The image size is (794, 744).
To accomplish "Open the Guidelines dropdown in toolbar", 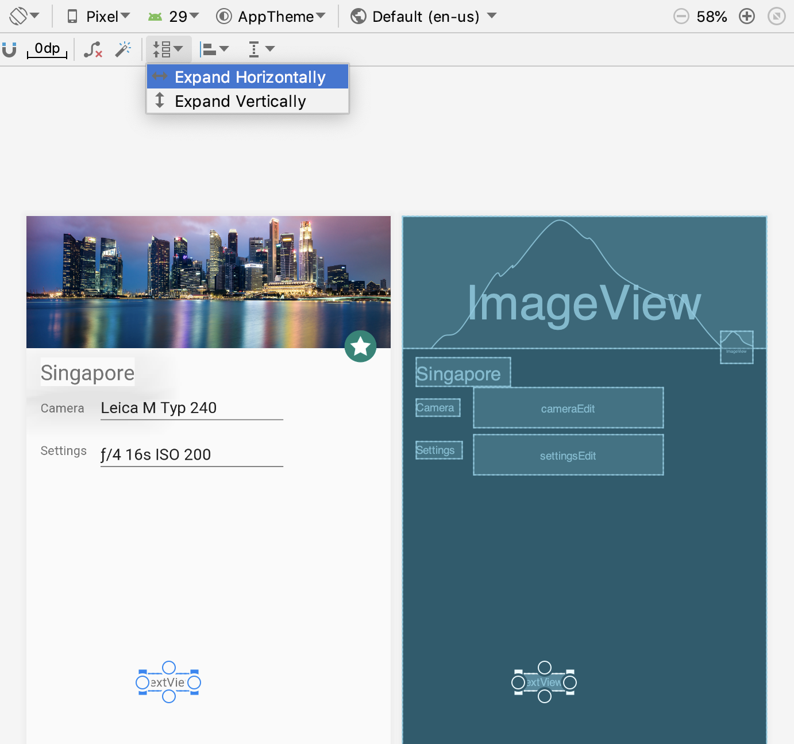I will click(261, 49).
